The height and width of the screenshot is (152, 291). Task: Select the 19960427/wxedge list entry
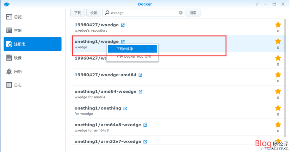177,27
